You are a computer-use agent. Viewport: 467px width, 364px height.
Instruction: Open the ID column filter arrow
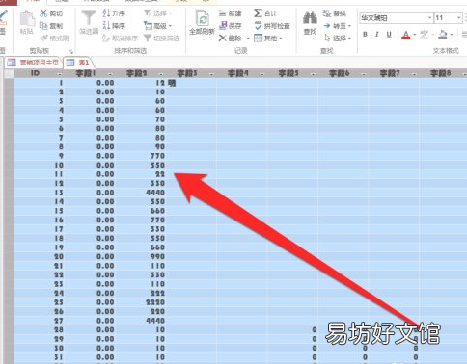pyautogui.click(x=60, y=74)
